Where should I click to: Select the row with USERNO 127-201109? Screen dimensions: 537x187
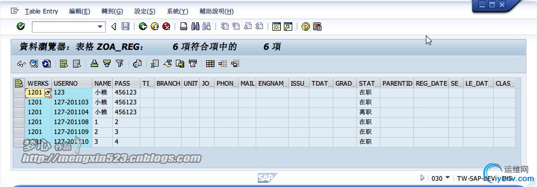point(19,132)
